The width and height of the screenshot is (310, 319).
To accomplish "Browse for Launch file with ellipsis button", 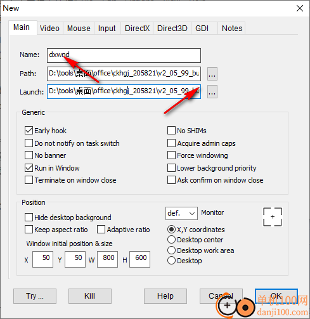I will tap(212, 92).
